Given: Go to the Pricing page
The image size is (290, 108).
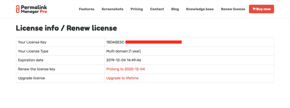Looking at the screenshot, I should coord(137,9).
